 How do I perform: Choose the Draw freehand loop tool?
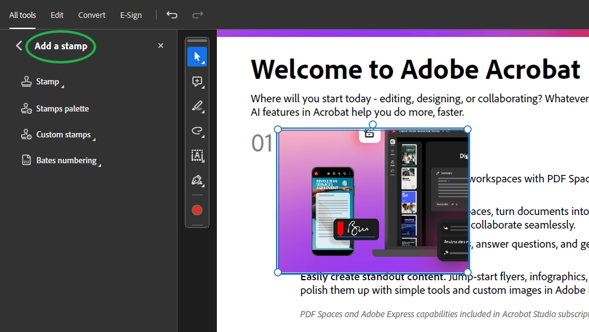pos(197,131)
